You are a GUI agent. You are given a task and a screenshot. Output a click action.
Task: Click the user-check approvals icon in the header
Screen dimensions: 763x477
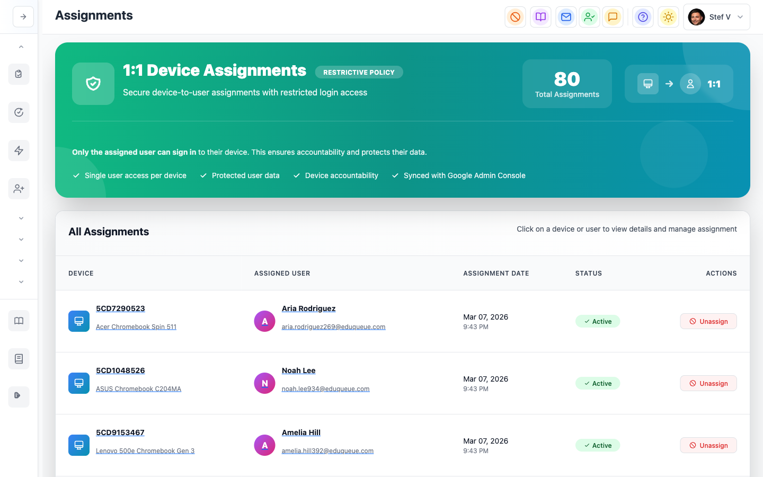(x=589, y=16)
